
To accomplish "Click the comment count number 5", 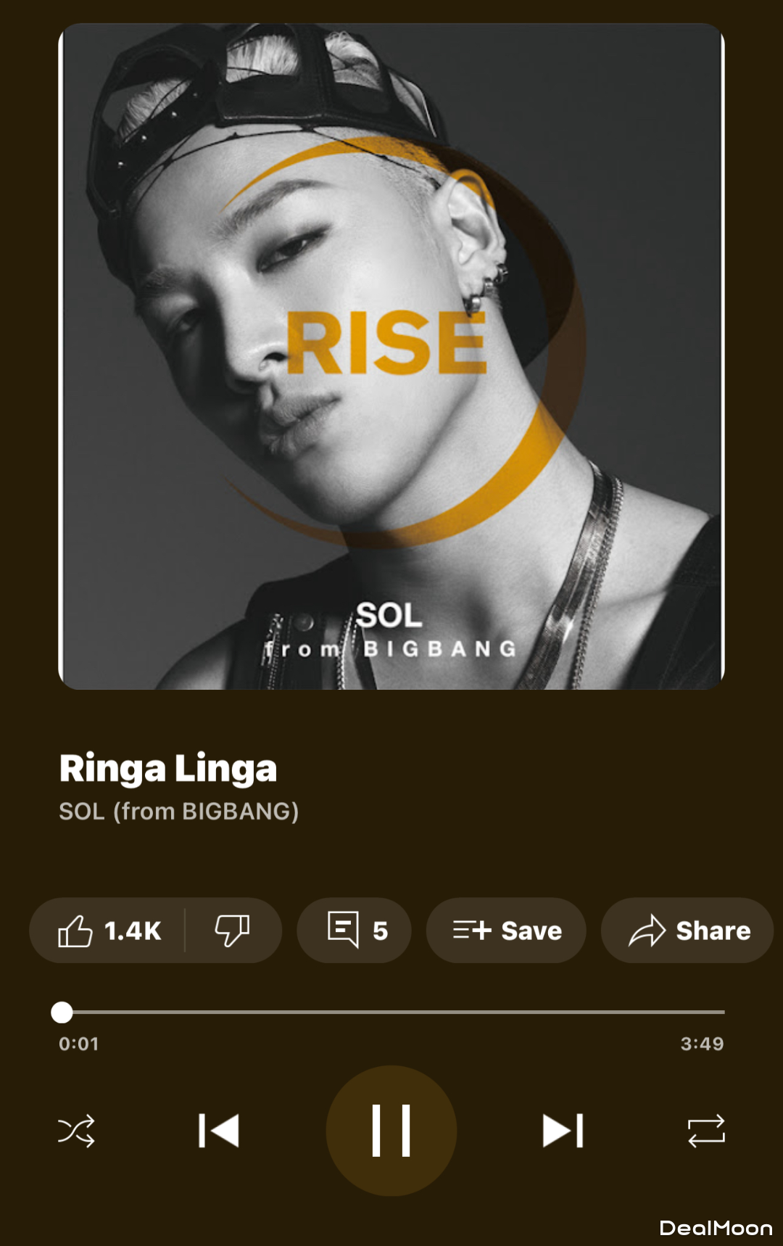I will tap(380, 931).
